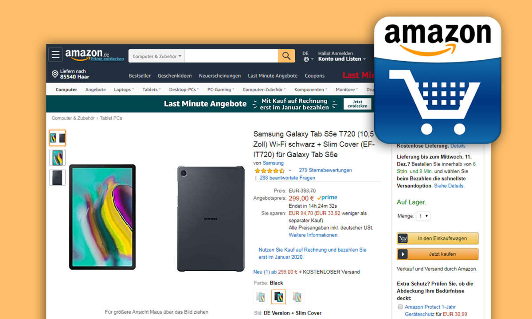Viewport: 532px width, 319px height.
Task: Click the play icon on Jetzt kaufen
Action: [x=403, y=254]
